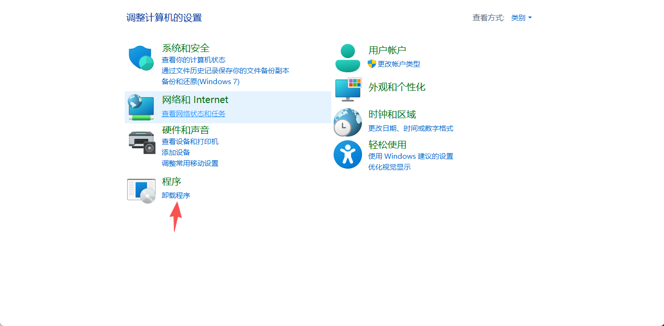Viewport: 664px width, 326px height.
Task: Open 查看你的计算机状态 link
Action: (x=194, y=60)
